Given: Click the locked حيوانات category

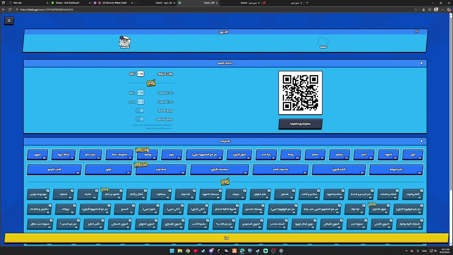Looking at the screenshot, I should coord(65,209).
